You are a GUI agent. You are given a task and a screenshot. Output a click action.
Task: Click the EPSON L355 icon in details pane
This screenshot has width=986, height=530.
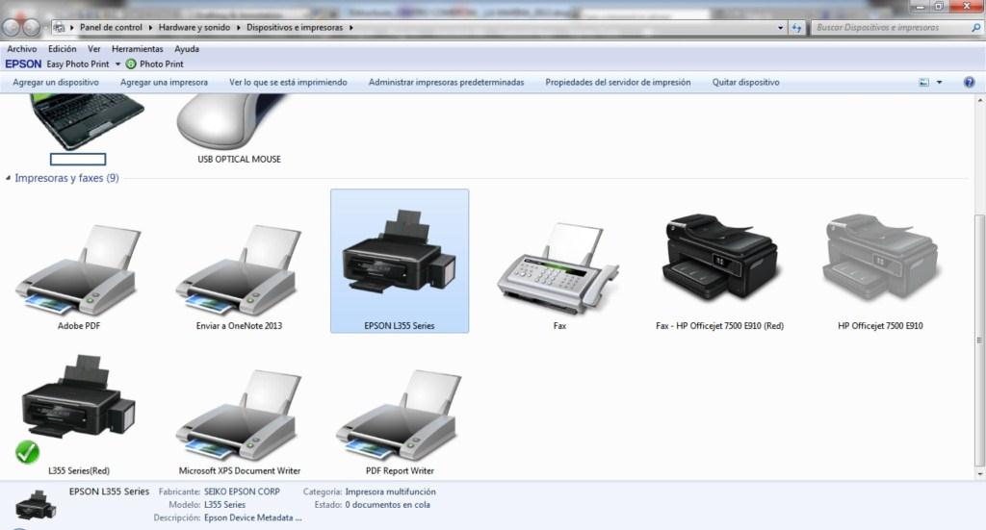pyautogui.click(x=36, y=505)
